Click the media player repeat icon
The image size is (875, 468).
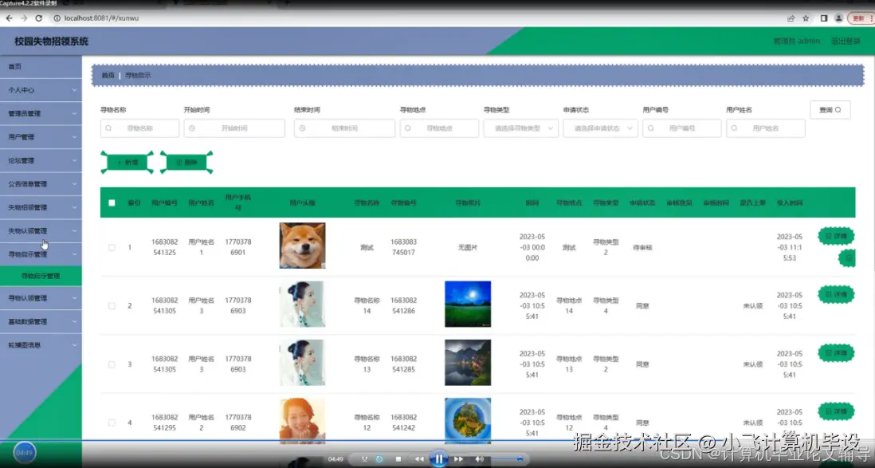coord(379,459)
